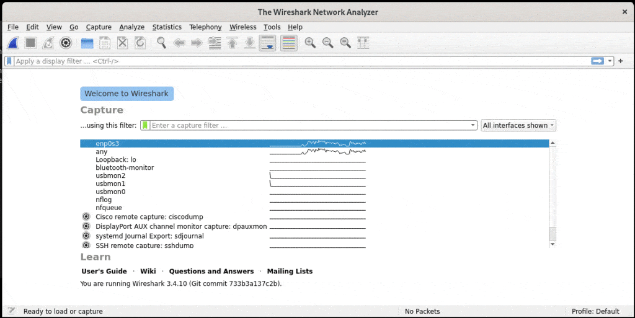Image resolution: width=635 pixels, height=318 pixels.
Task: Open the Edit menu
Action: 32,27
